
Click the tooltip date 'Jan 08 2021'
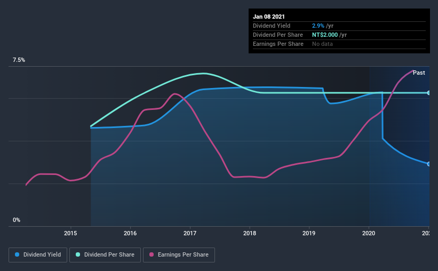pyautogui.click(x=269, y=17)
